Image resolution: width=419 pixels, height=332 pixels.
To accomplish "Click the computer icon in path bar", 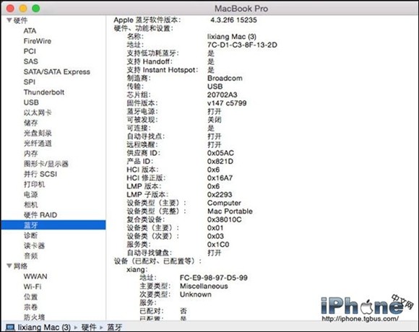I will 10,327.
